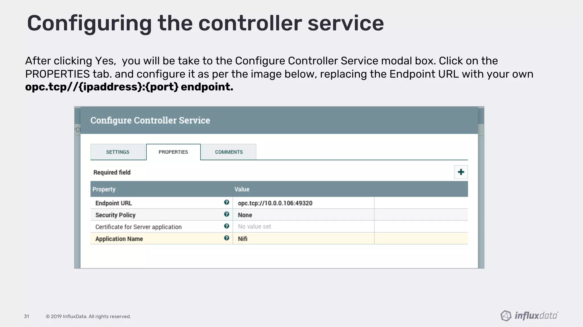Click the help icon beside Security Policy
The width and height of the screenshot is (583, 327).
[227, 214]
